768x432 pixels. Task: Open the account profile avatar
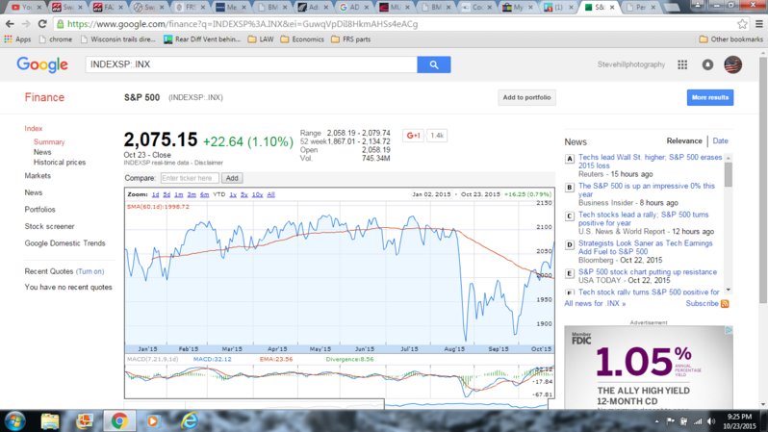(732, 64)
